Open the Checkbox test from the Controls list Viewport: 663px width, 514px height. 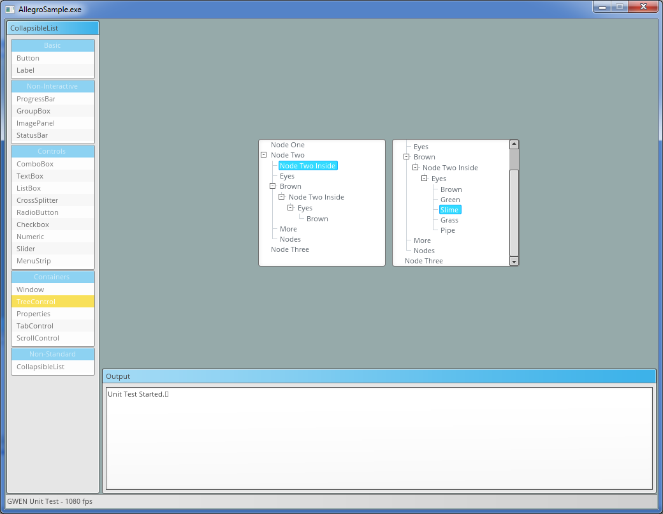[x=33, y=224]
